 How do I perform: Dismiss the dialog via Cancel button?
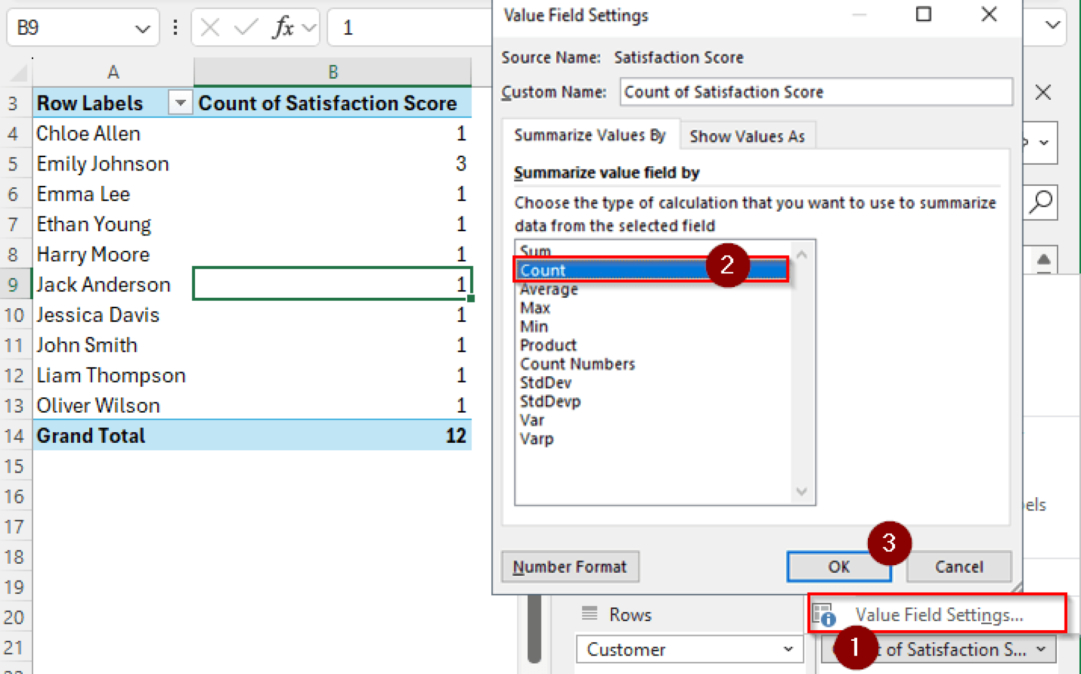pos(959,566)
